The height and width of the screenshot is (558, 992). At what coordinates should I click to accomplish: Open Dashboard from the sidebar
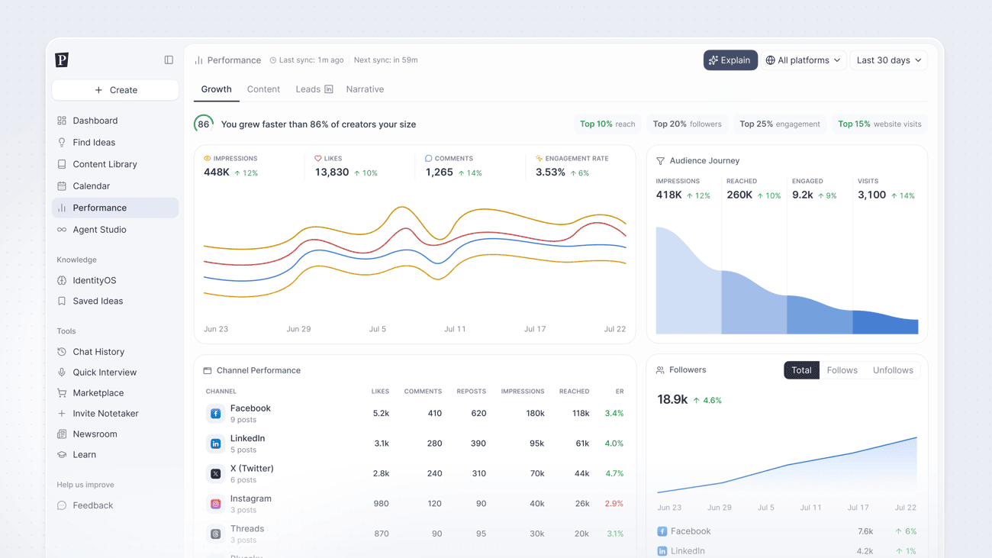(115, 121)
